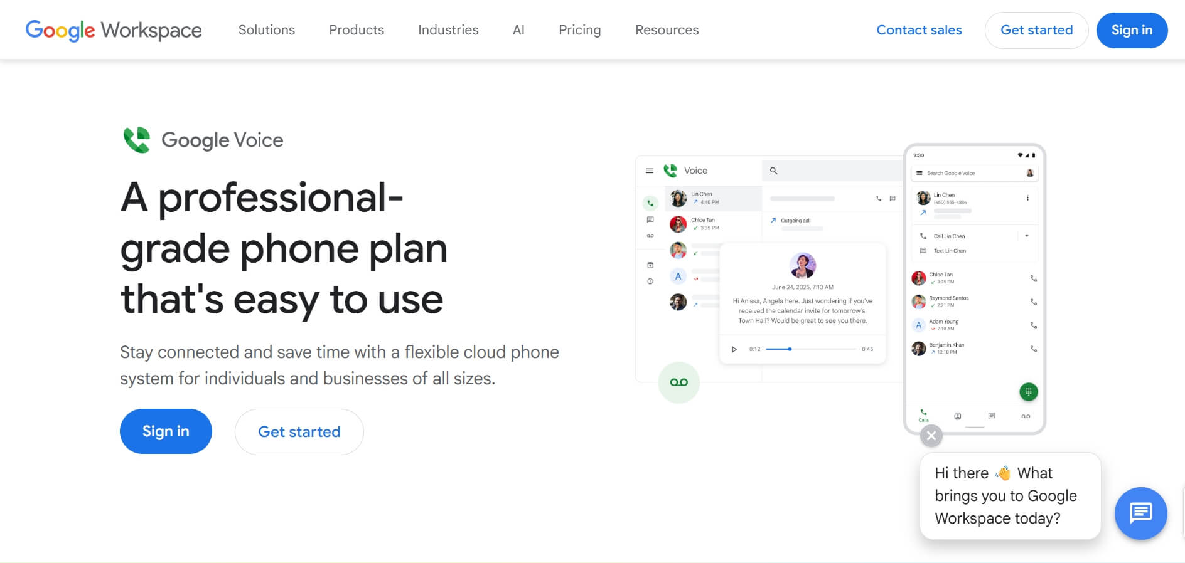Click the hero Sign in button below subtitle
Screen dimensions: 1185x563
point(166,431)
